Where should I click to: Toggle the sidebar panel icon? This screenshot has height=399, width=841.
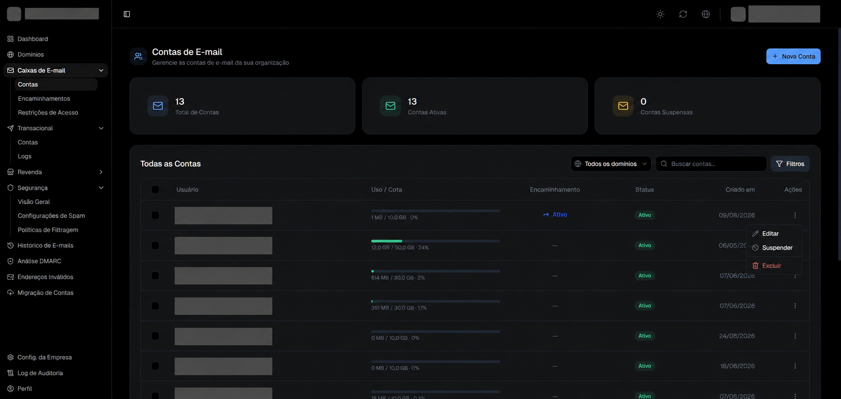[127, 14]
